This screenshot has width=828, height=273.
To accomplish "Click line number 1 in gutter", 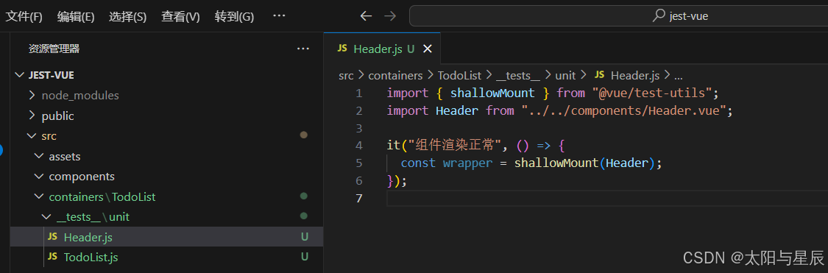I will click(x=359, y=93).
